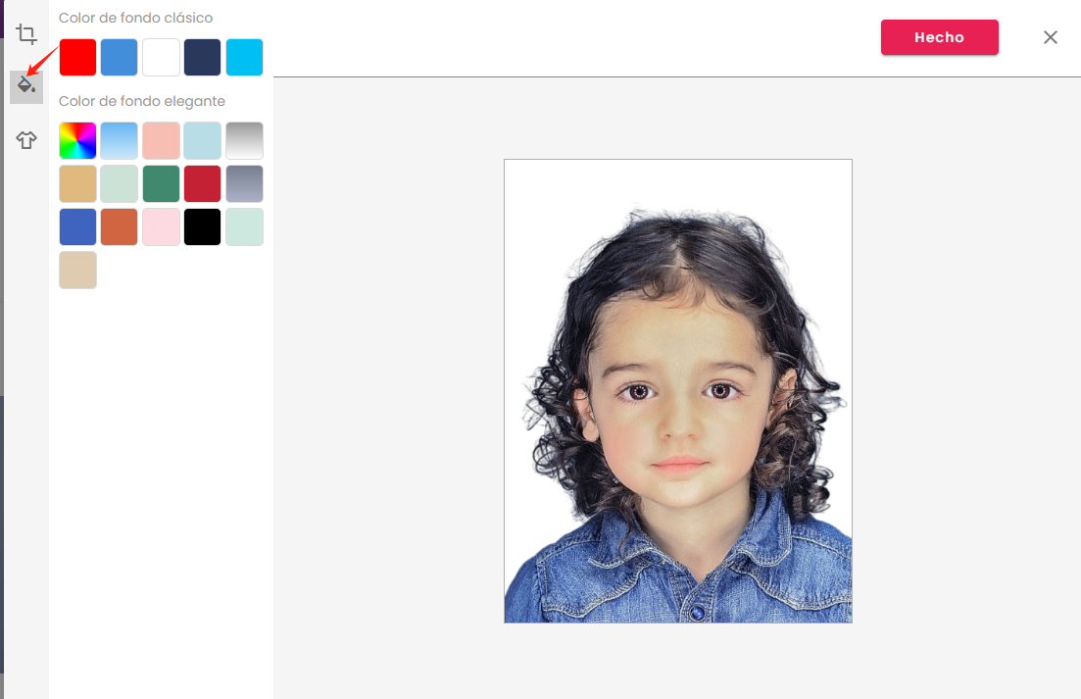This screenshot has width=1081, height=699.
Task: Choose the cyan classic background swatch
Action: tap(245, 57)
